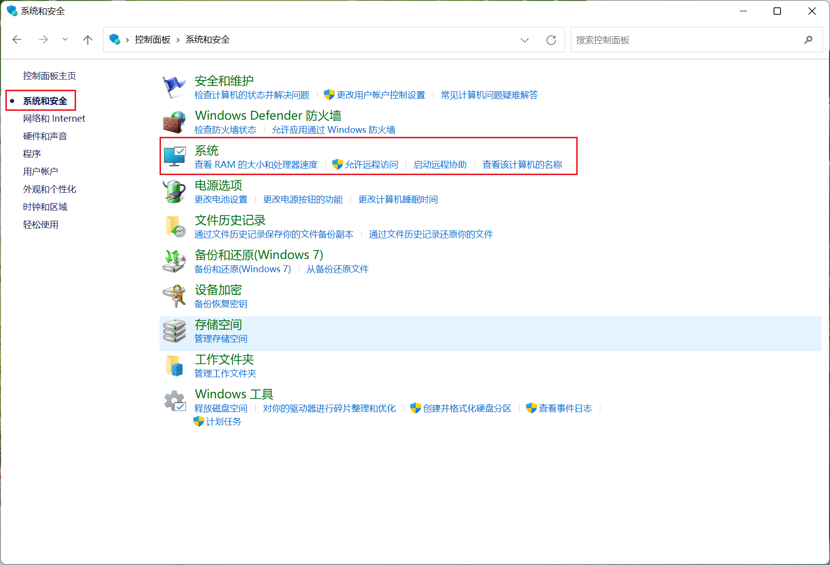This screenshot has width=830, height=565.
Task: Open the Windows Defender firewall brick icon
Action: click(x=174, y=122)
